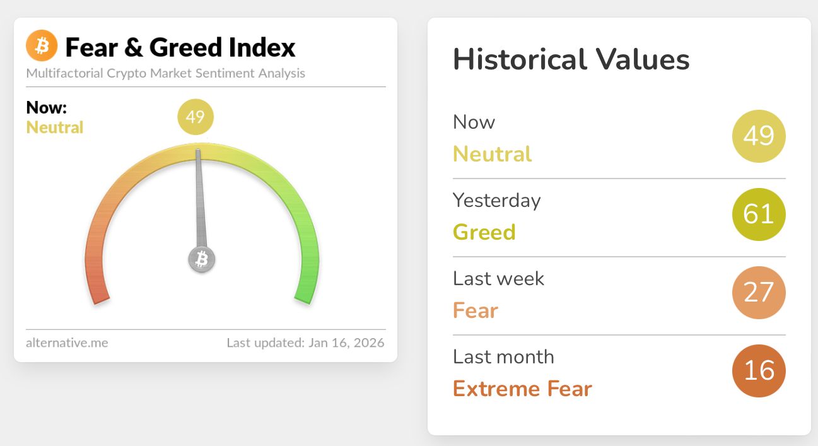Click the 49 circle in Historical Values
This screenshot has height=446, width=818.
coord(759,136)
